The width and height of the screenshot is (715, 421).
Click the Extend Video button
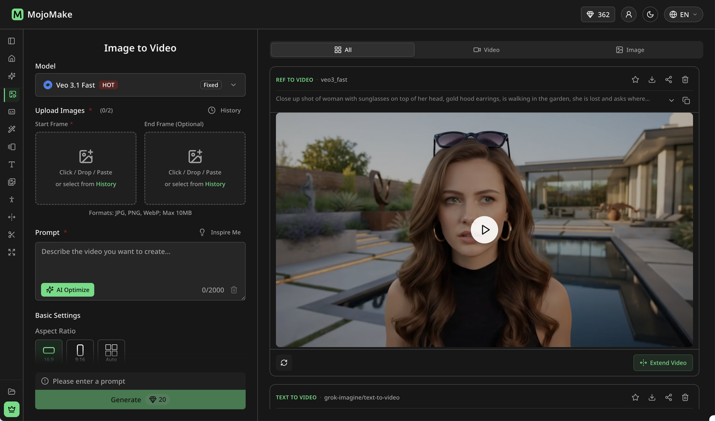pos(663,363)
